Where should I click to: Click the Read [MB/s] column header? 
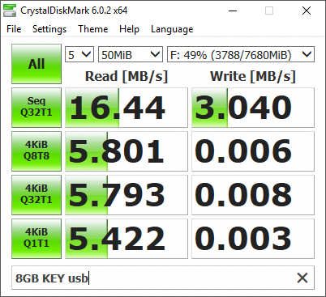point(127,77)
